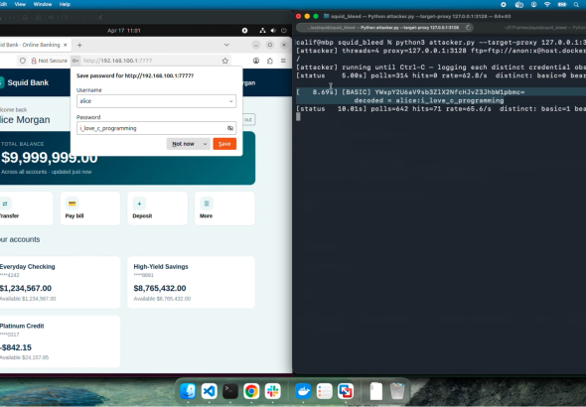This screenshot has width=586, height=407.
Task: Open the Not now options arrow
Action: pyautogui.click(x=205, y=144)
